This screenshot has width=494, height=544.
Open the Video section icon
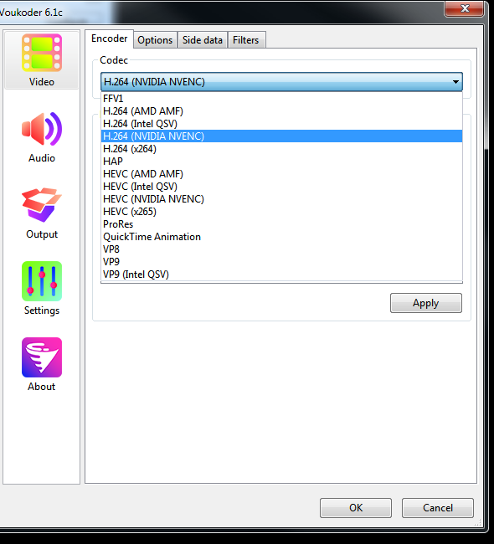42,53
